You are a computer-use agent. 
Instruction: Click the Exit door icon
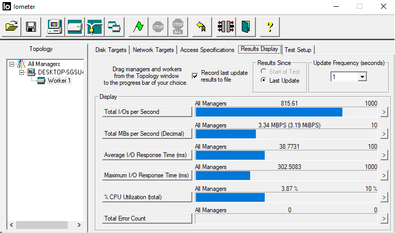(245, 27)
